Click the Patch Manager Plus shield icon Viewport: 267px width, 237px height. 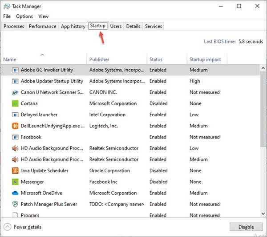pos(15,204)
